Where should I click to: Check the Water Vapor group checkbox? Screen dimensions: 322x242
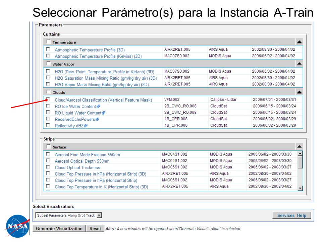pyautogui.click(x=48, y=64)
